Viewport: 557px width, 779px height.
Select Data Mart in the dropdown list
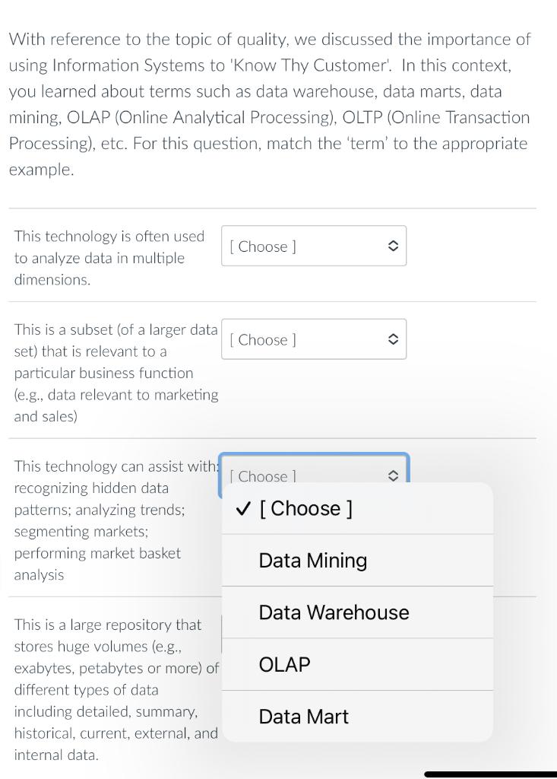tap(303, 717)
